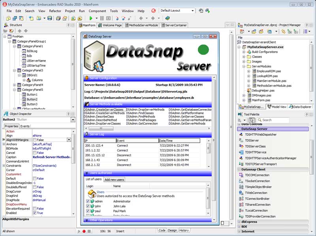Open the Add new users tab
Viewport: 316px width, 236px height.
(114, 180)
